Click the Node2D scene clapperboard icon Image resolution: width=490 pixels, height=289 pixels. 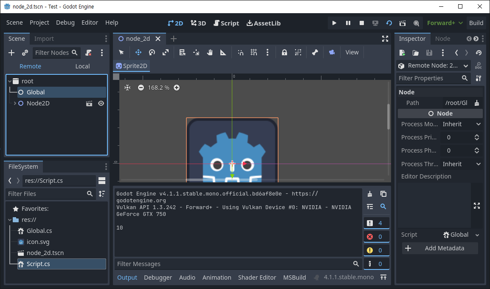[89, 104]
